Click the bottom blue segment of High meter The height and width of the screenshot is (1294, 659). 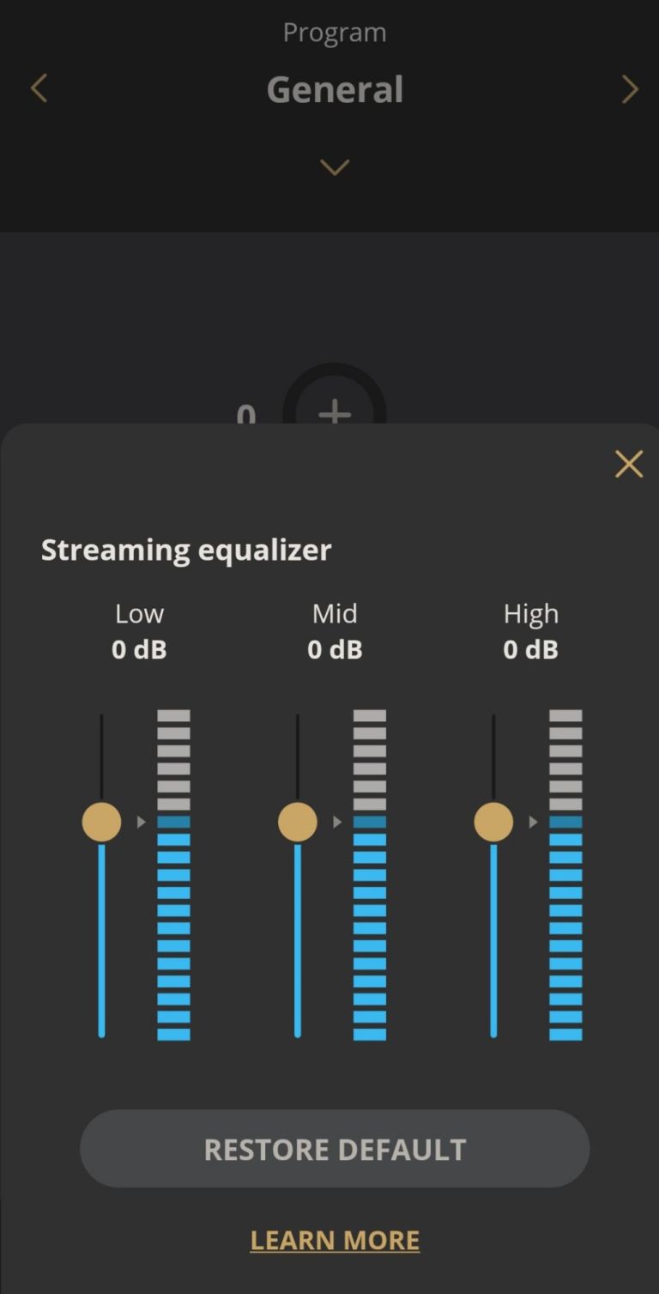(x=565, y=1034)
